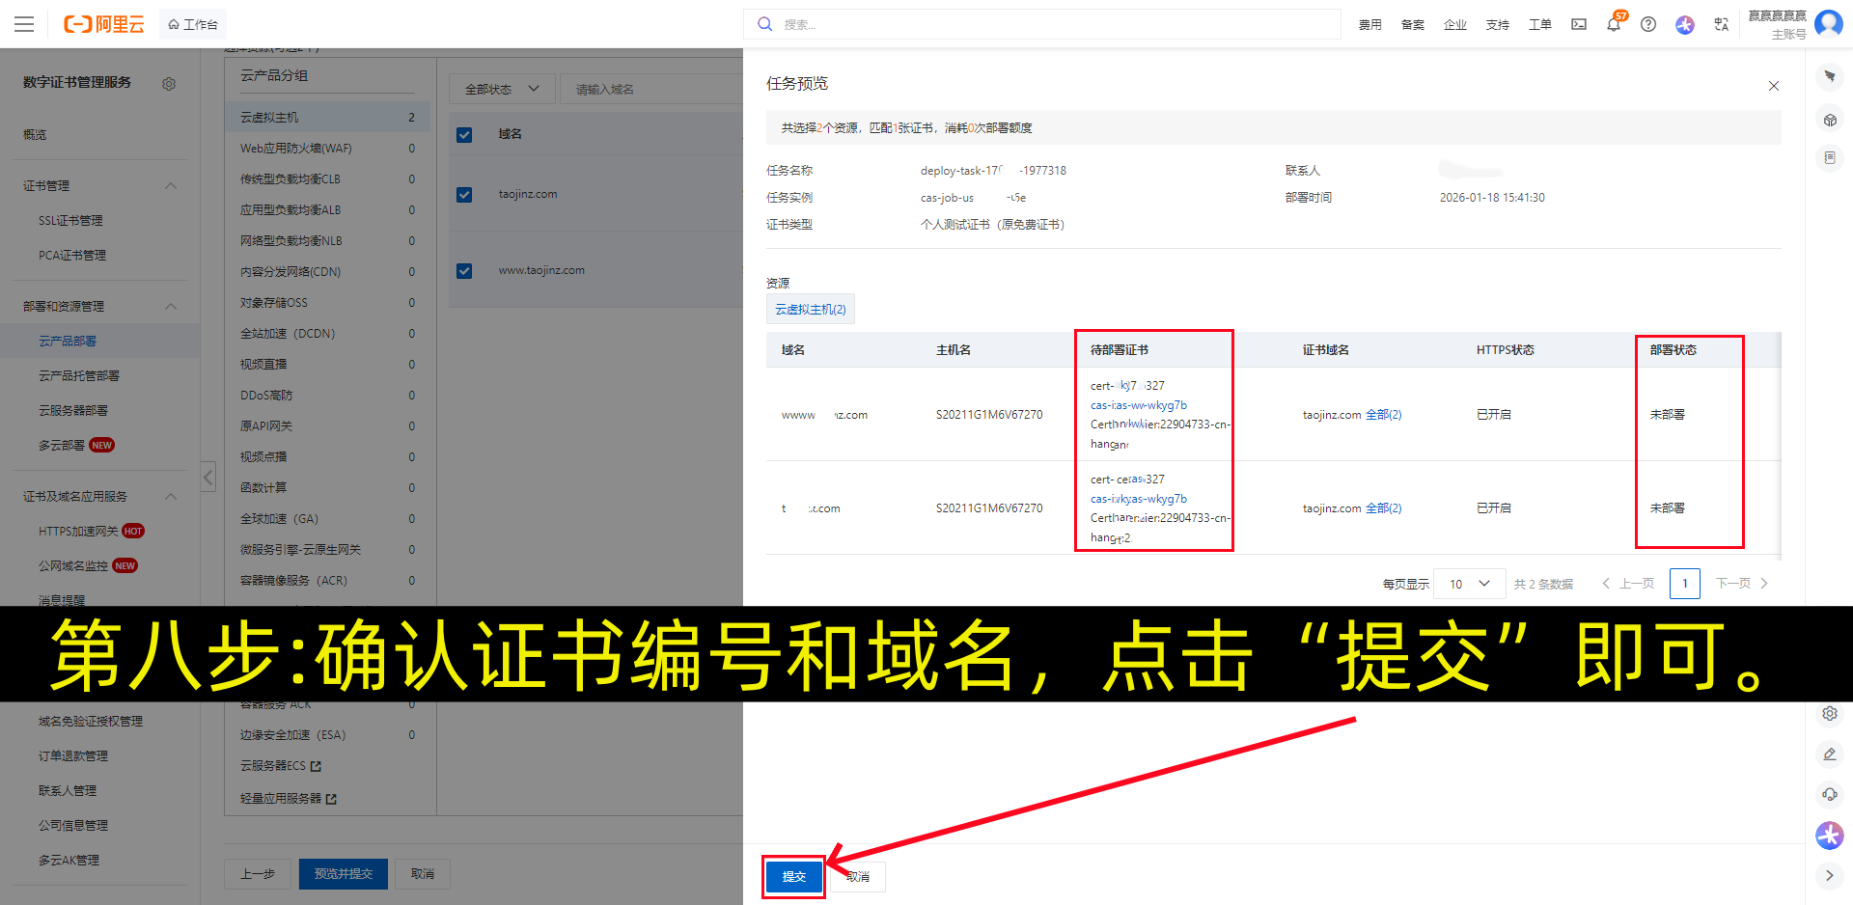Open the 备案 menu in top bar

point(1412,24)
